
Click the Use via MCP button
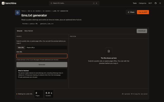[143, 12]
